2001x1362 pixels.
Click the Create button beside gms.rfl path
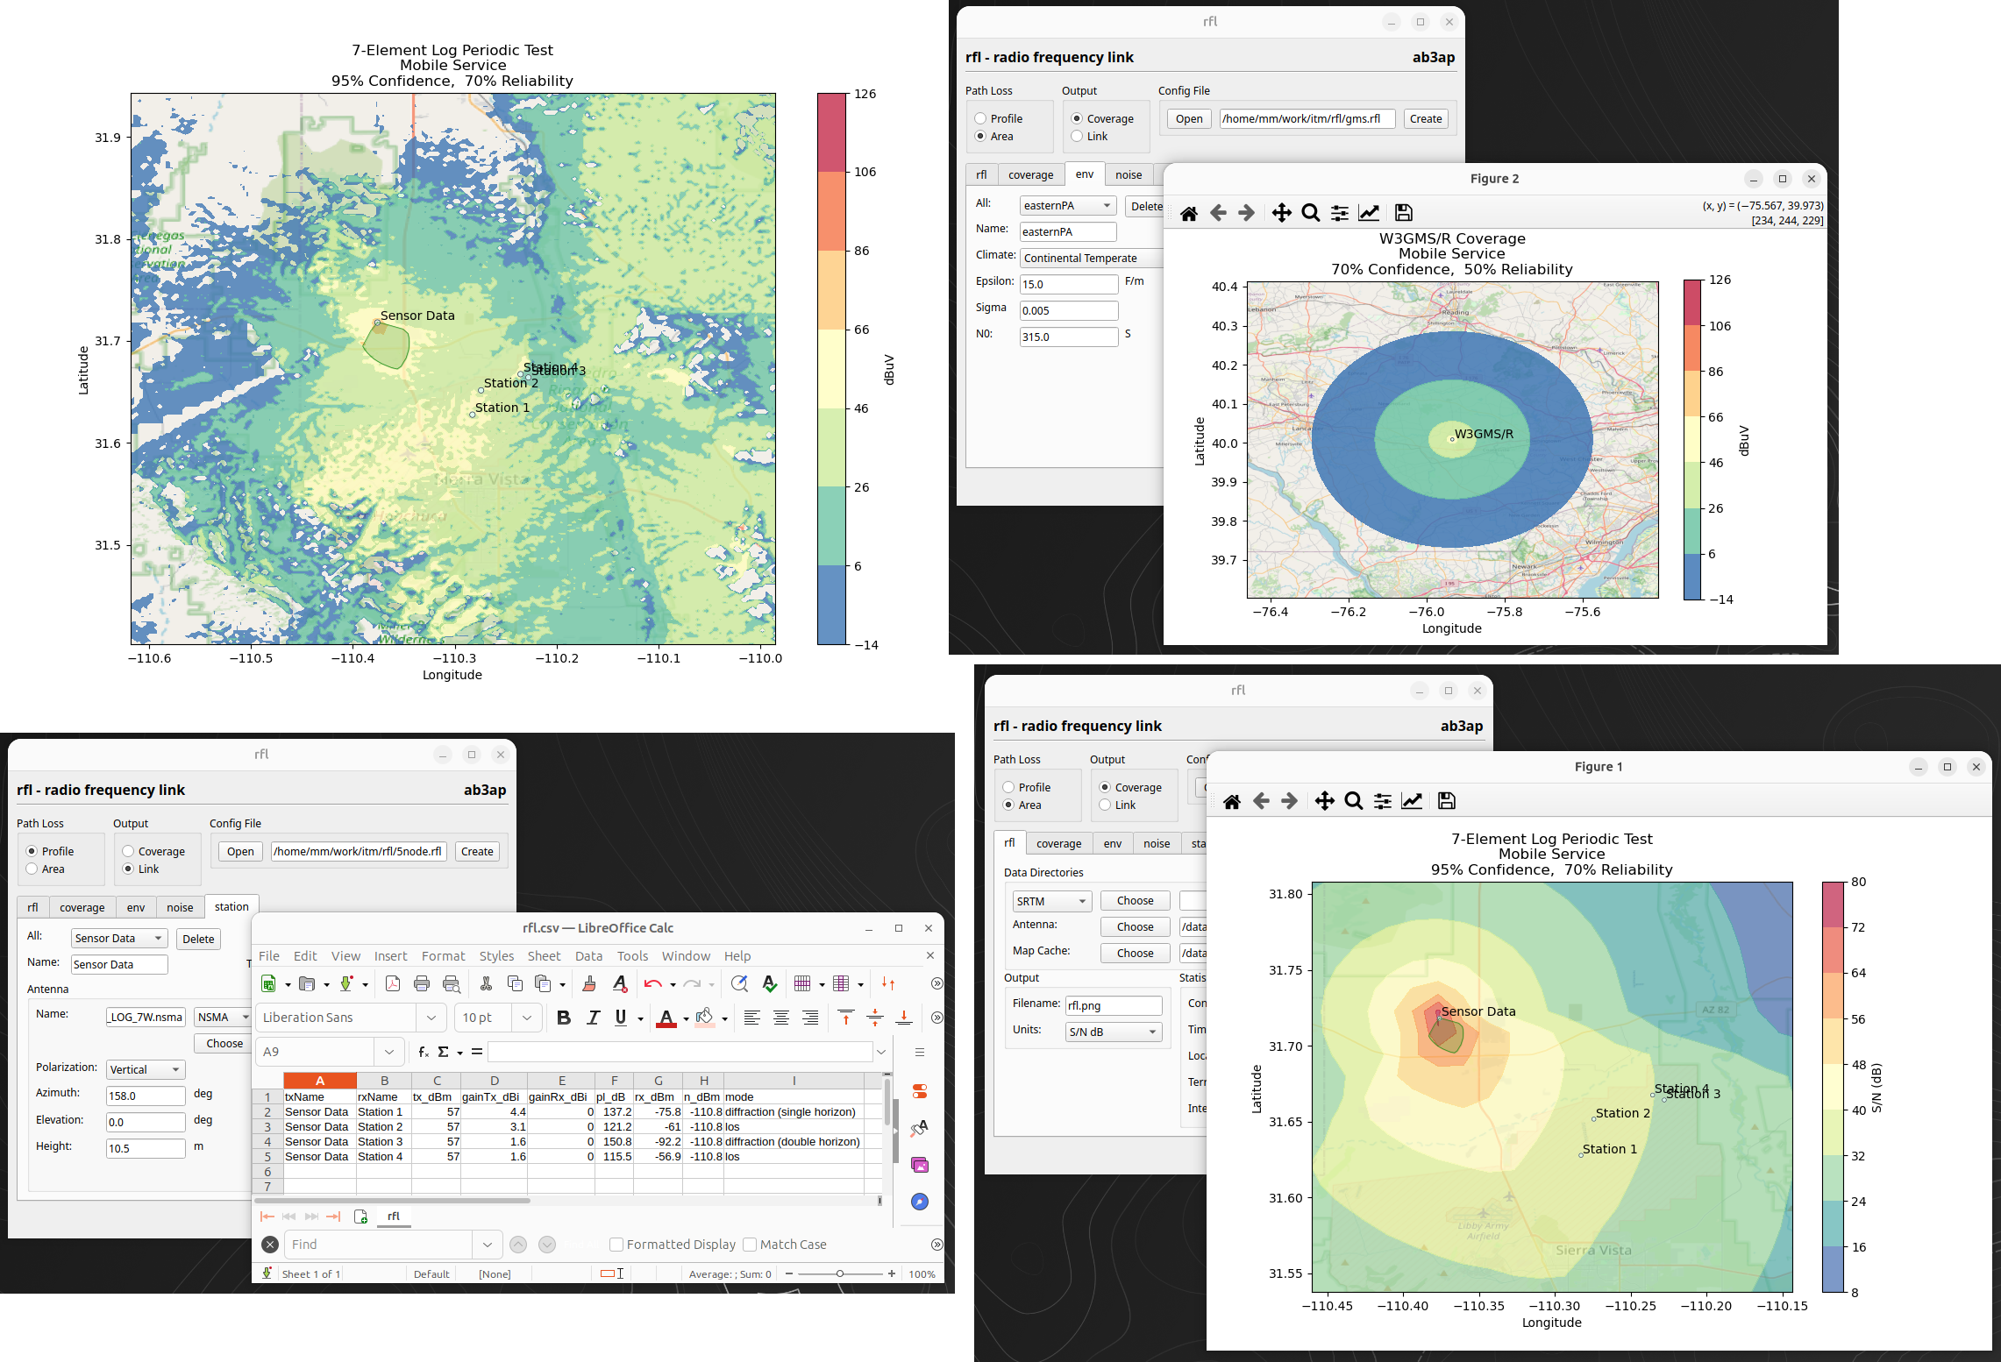coord(1426,119)
